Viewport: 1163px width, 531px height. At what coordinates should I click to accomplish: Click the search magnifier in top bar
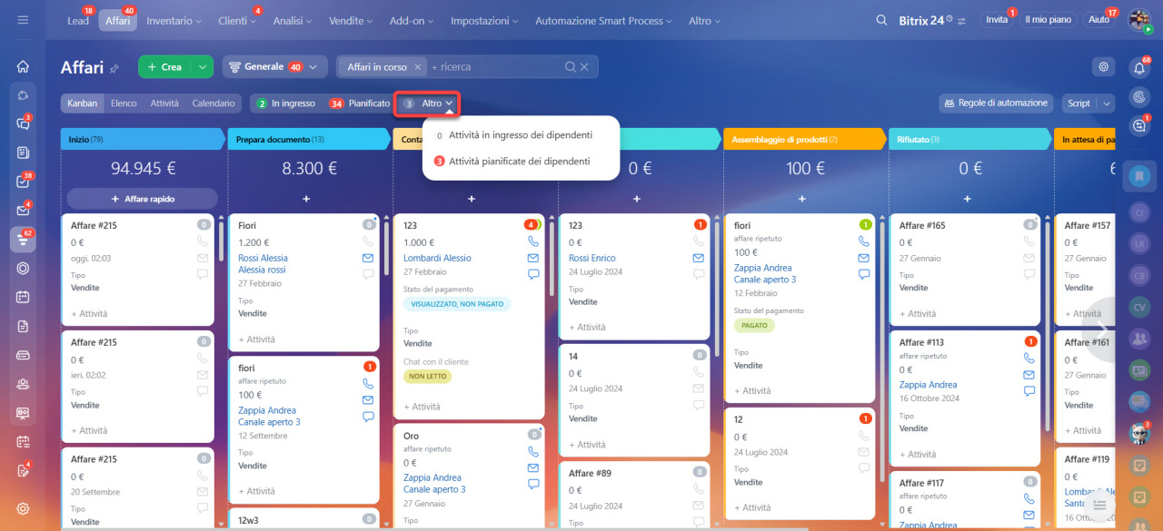[881, 20]
